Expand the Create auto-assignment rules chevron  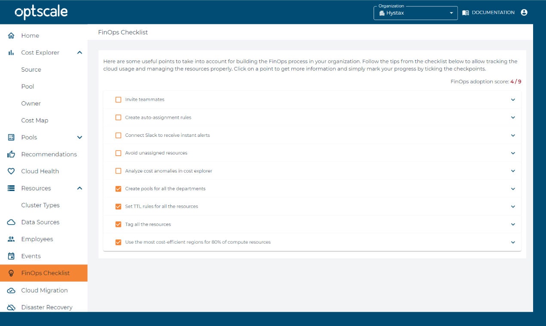pyautogui.click(x=513, y=118)
